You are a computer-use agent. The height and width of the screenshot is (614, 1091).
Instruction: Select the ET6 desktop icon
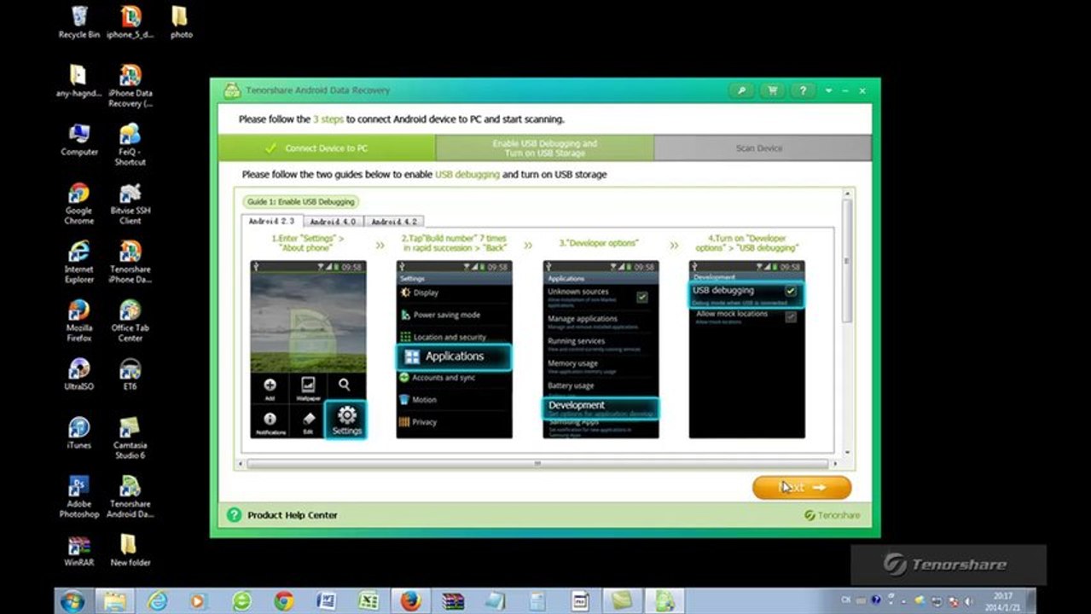(x=131, y=374)
